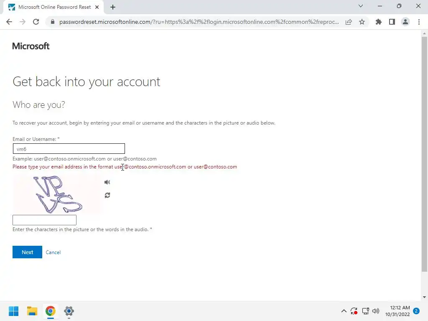Show hidden system tray icons
Screen dimensions: 428x321
[344, 311]
